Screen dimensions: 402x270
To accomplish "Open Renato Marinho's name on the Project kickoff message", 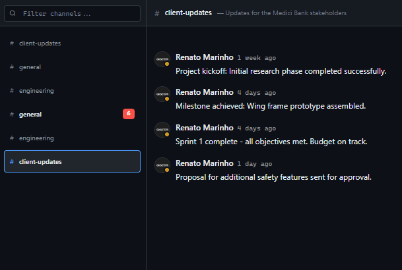I will [x=204, y=57].
